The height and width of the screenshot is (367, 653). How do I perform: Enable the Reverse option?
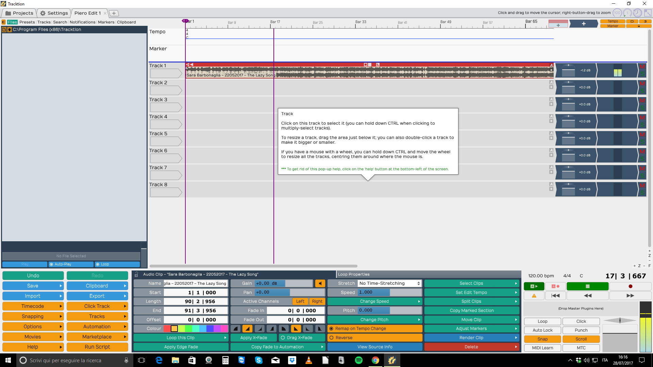click(375, 338)
